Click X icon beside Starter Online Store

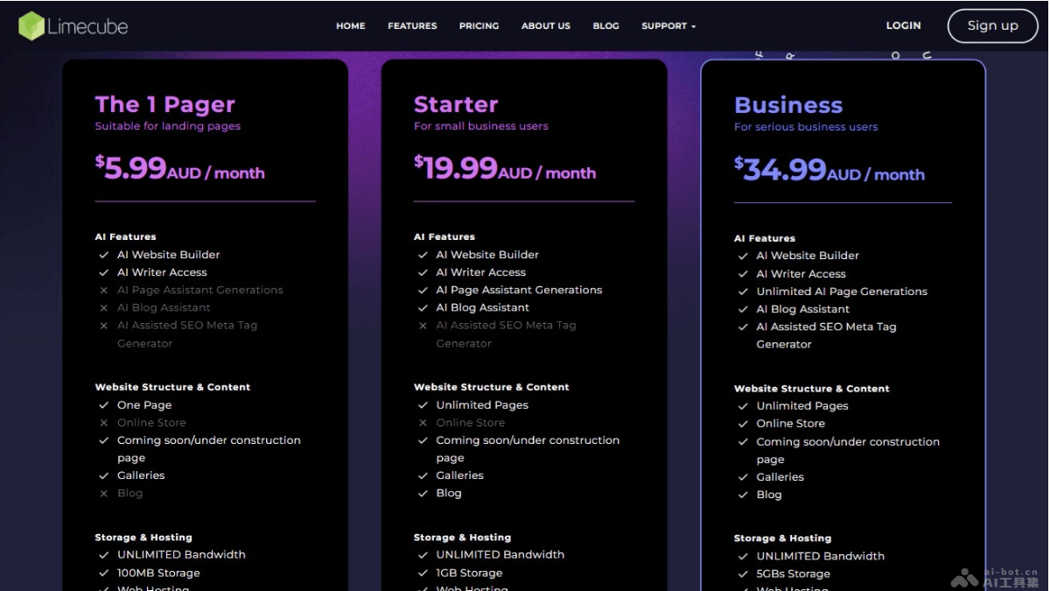pyautogui.click(x=423, y=423)
